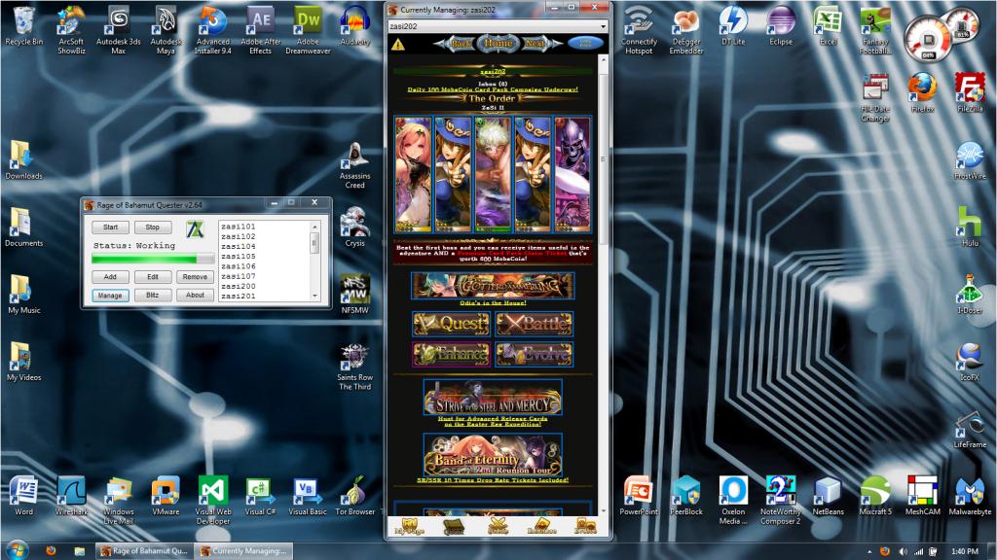Launch Visual C# desktop shortcut
Screen dimensions: 997x560
point(260,496)
